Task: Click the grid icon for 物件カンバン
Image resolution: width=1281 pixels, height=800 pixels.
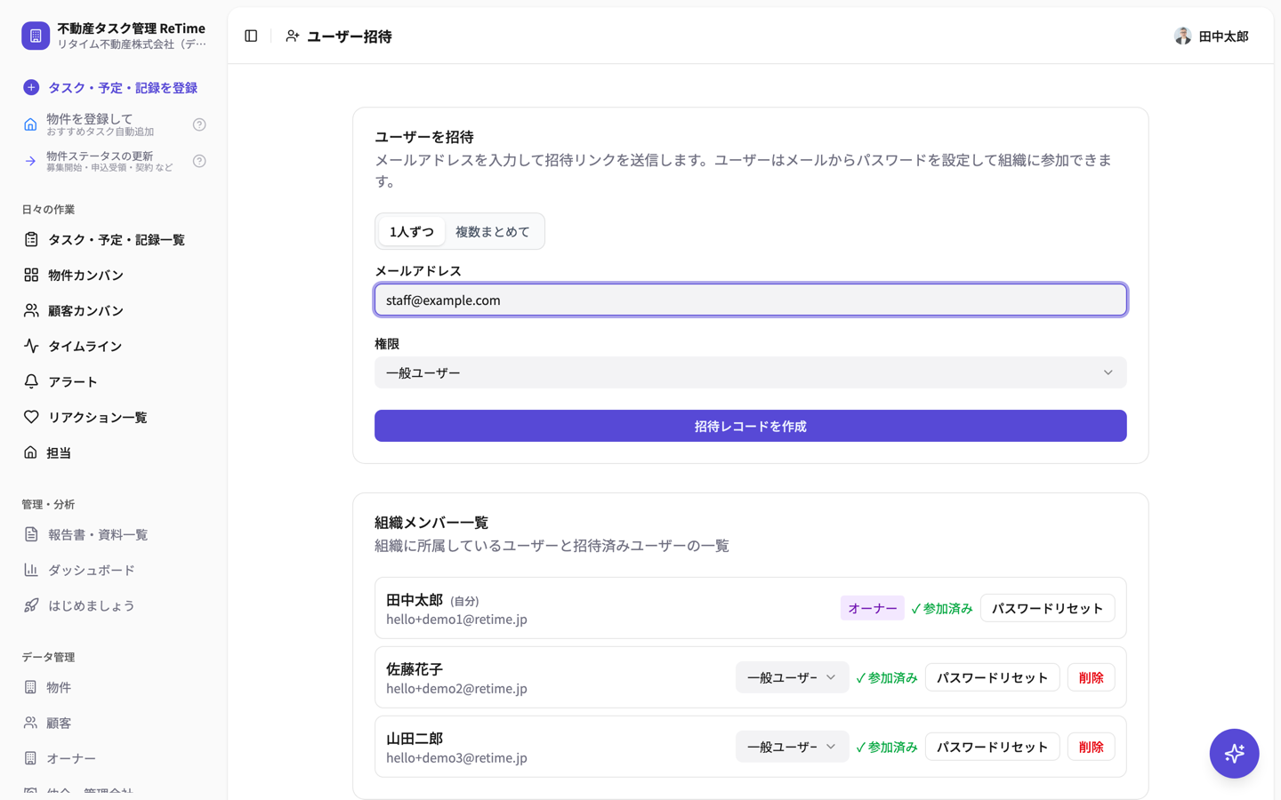Action: click(31, 275)
